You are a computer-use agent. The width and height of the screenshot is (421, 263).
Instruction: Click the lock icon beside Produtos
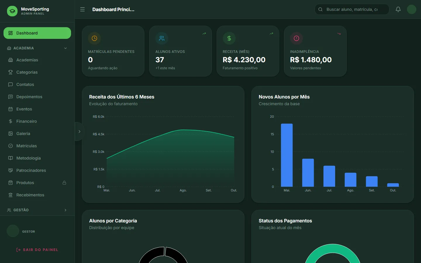[64, 183]
